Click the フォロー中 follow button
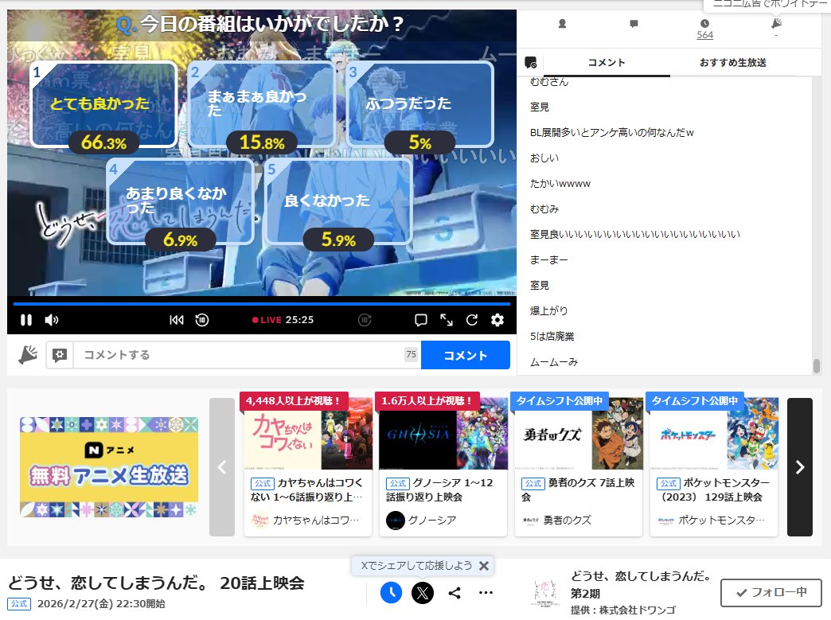Screen dimensions: 831x620 (x=770, y=592)
